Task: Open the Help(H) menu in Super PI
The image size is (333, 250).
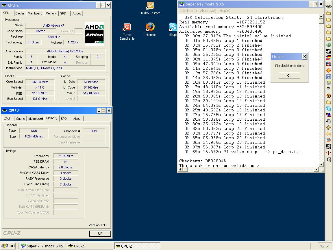Action: (225, 11)
